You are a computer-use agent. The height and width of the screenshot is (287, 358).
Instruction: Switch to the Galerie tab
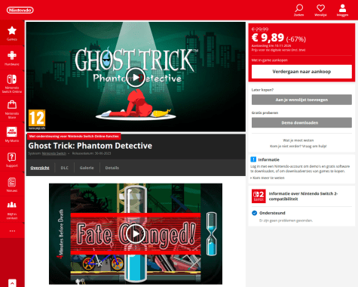[87, 168]
